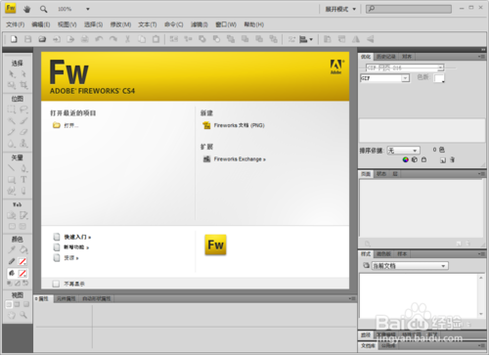The image size is (489, 355).
Task: Expand the current document styles dropdown
Action: (x=410, y=266)
